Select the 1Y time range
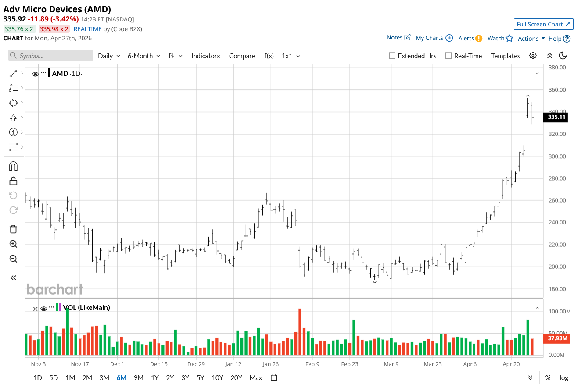Screen dimensions: 574x384 pos(154,378)
